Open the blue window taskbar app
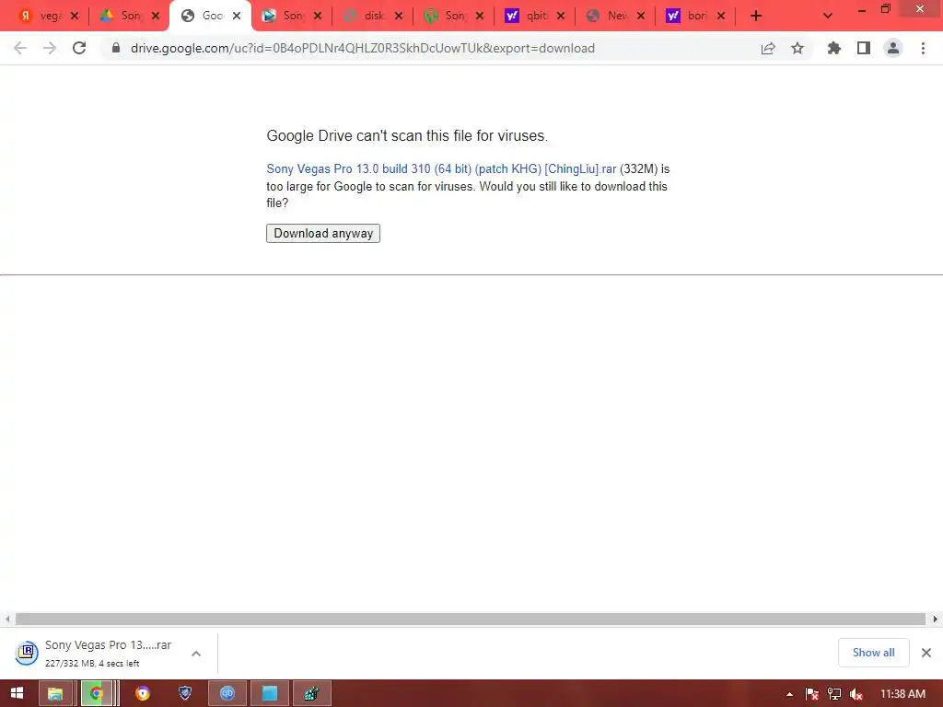This screenshot has width=943, height=707. tap(270, 693)
